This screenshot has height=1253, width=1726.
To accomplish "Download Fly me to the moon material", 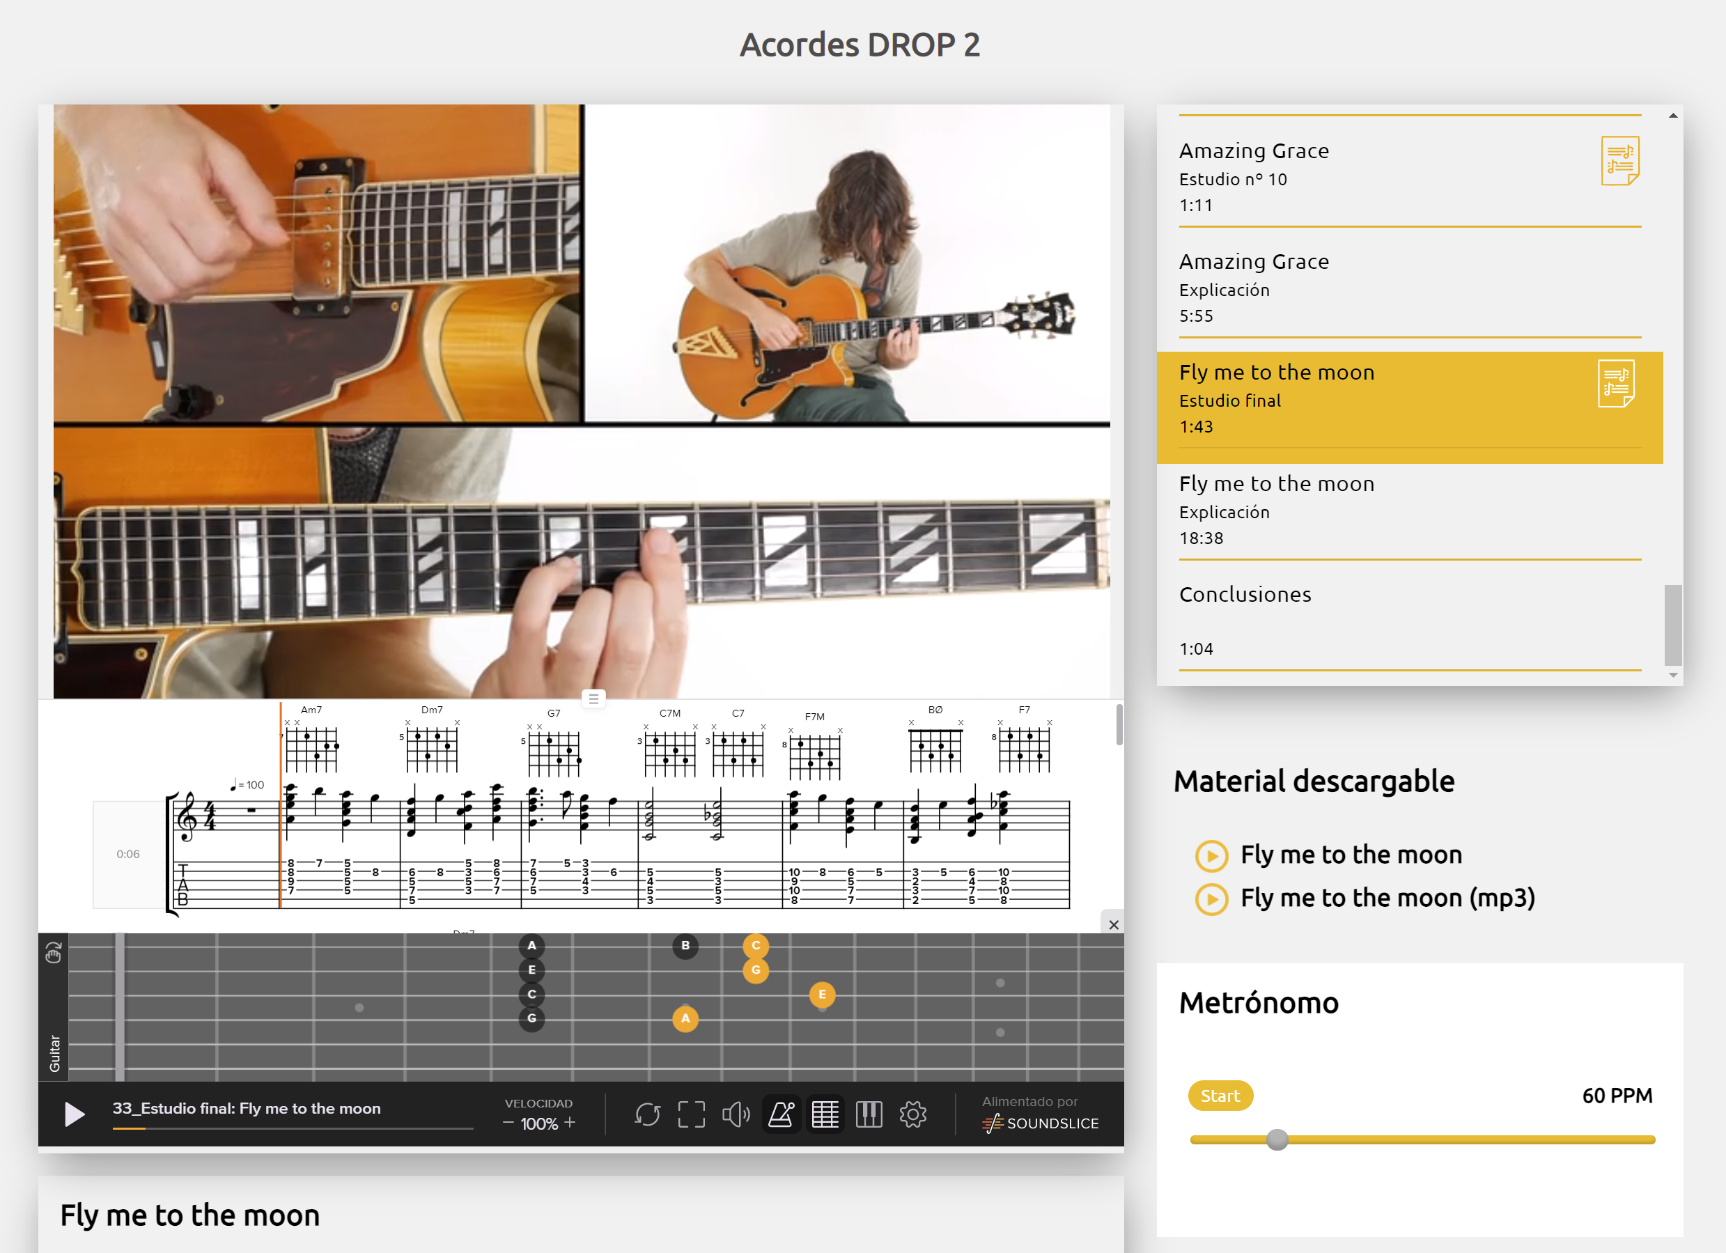I will point(1351,855).
